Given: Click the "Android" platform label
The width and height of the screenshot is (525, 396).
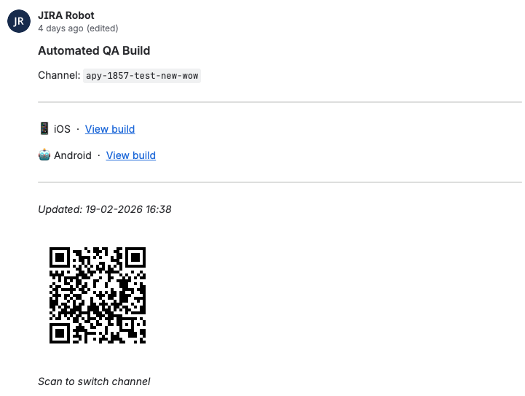Looking at the screenshot, I should (x=73, y=155).
